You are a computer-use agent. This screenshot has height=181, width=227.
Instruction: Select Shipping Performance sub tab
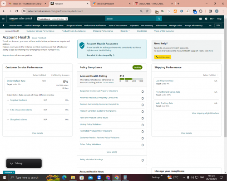(x=103, y=31)
